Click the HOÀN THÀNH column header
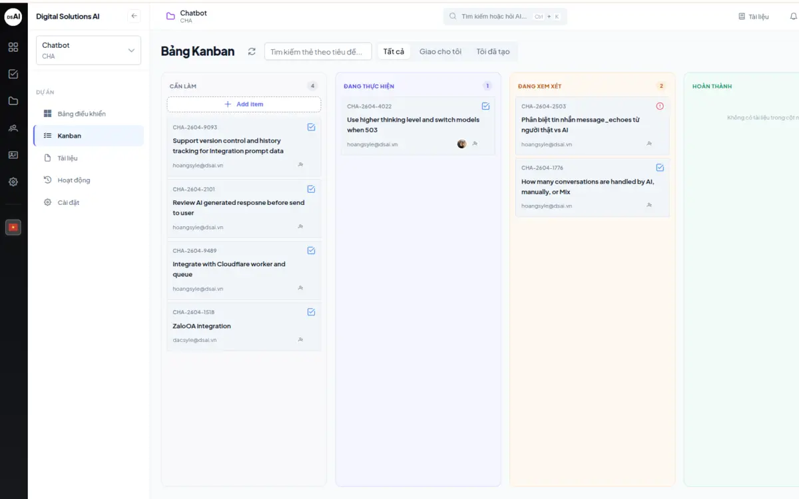The width and height of the screenshot is (799, 499). tap(712, 86)
